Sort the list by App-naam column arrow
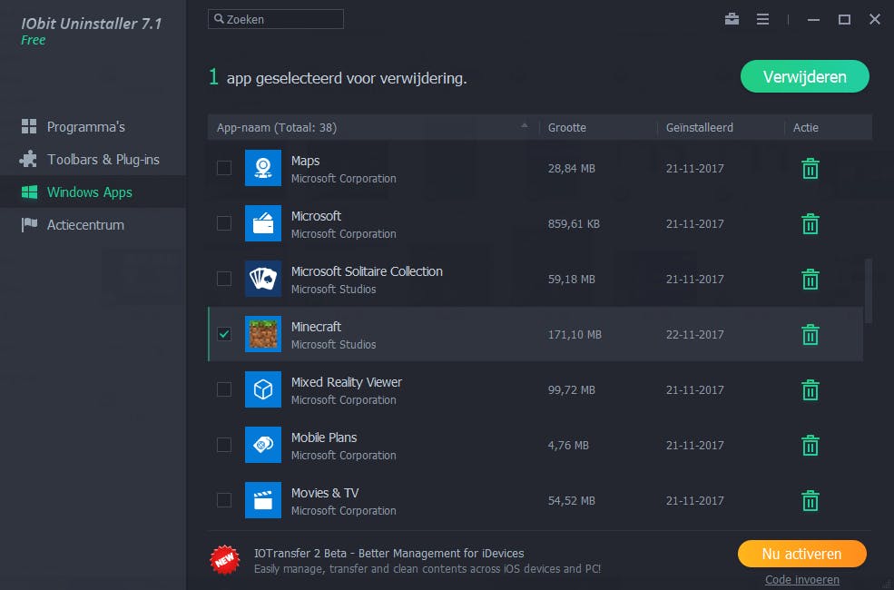 pyautogui.click(x=524, y=126)
